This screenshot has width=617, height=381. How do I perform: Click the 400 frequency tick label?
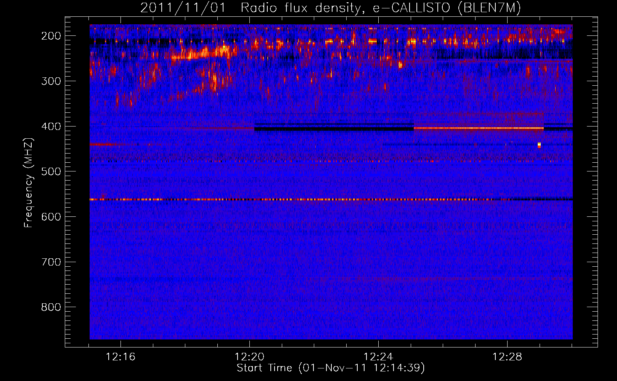(x=51, y=126)
